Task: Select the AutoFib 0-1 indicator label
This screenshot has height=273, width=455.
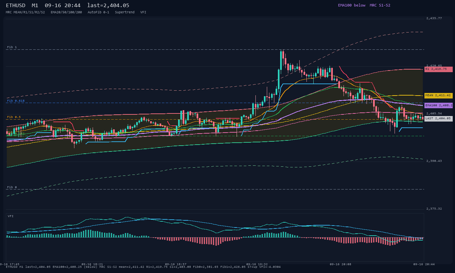Action: [98, 12]
